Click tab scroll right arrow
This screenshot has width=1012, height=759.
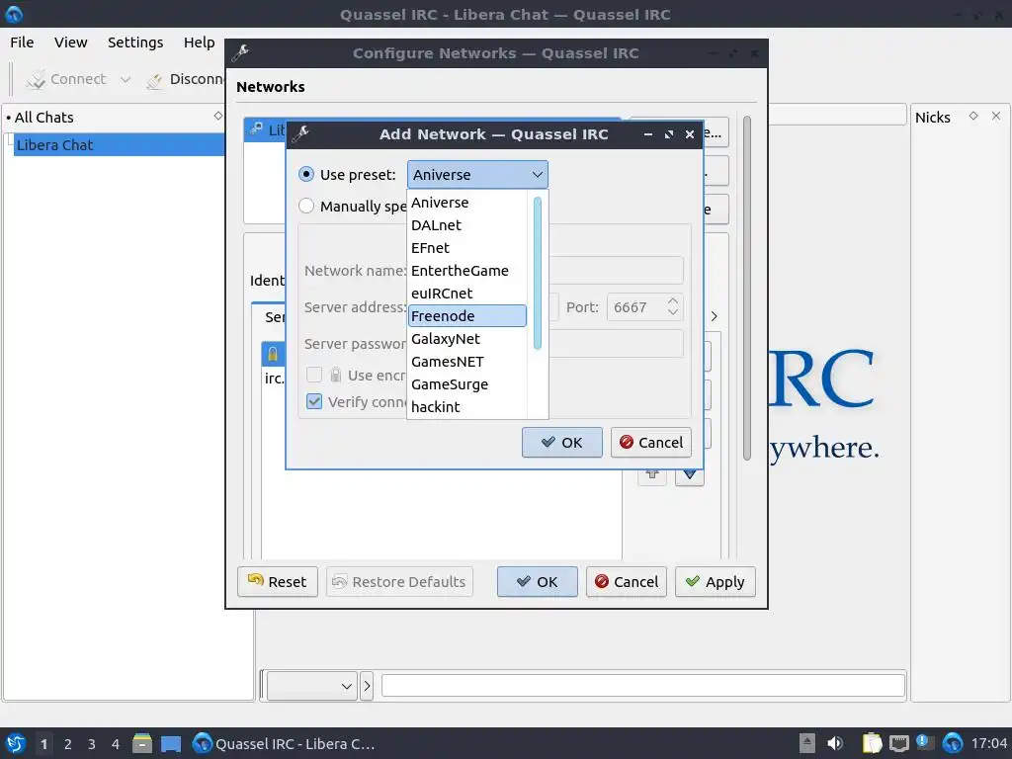coord(714,316)
